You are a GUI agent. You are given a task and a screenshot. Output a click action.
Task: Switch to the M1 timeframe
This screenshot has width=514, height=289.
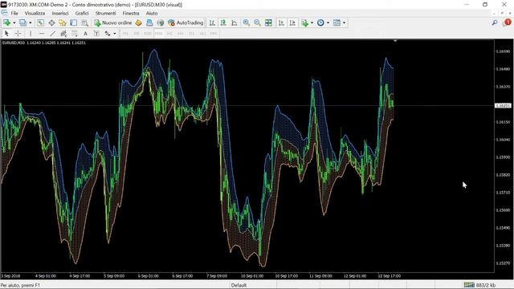point(125,34)
